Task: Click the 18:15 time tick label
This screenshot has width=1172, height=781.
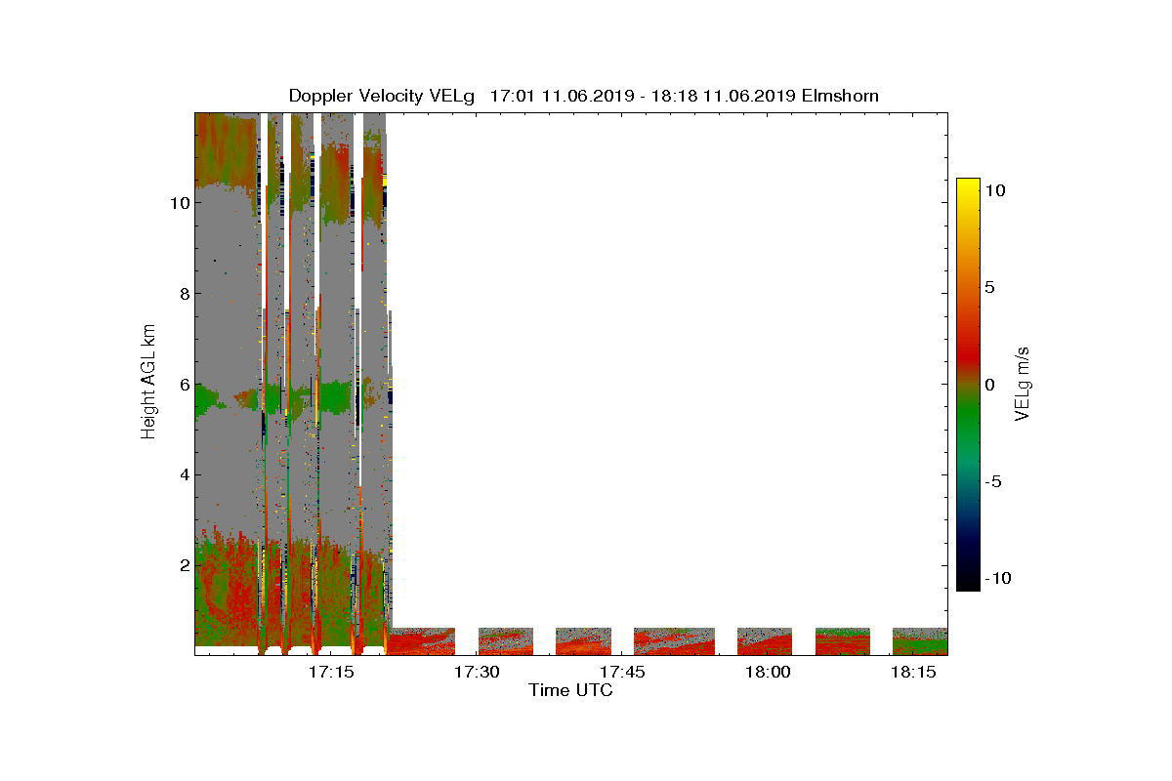Action: pyautogui.click(x=914, y=672)
